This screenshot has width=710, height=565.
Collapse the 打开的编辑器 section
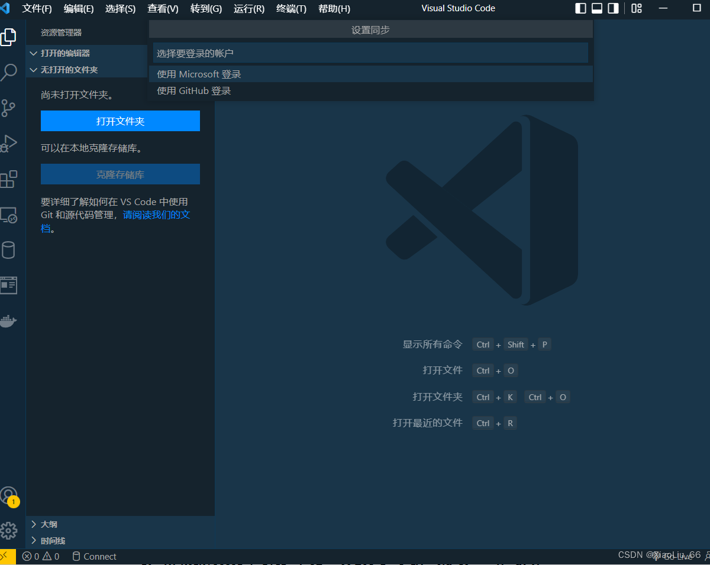point(86,53)
